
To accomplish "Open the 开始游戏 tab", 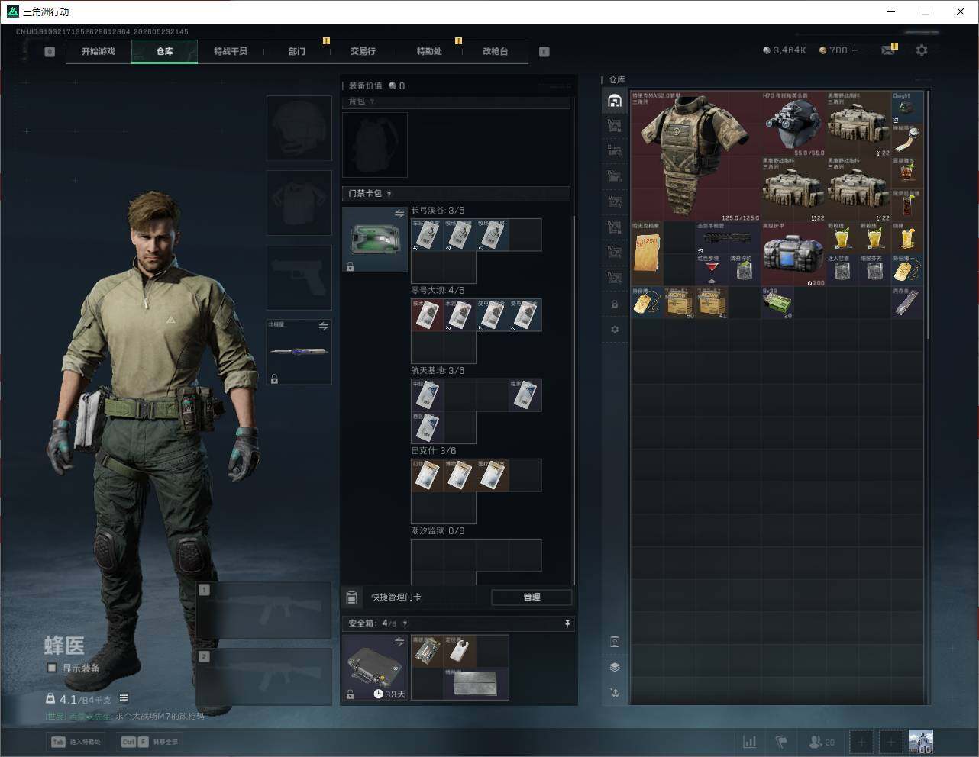I will pos(99,51).
